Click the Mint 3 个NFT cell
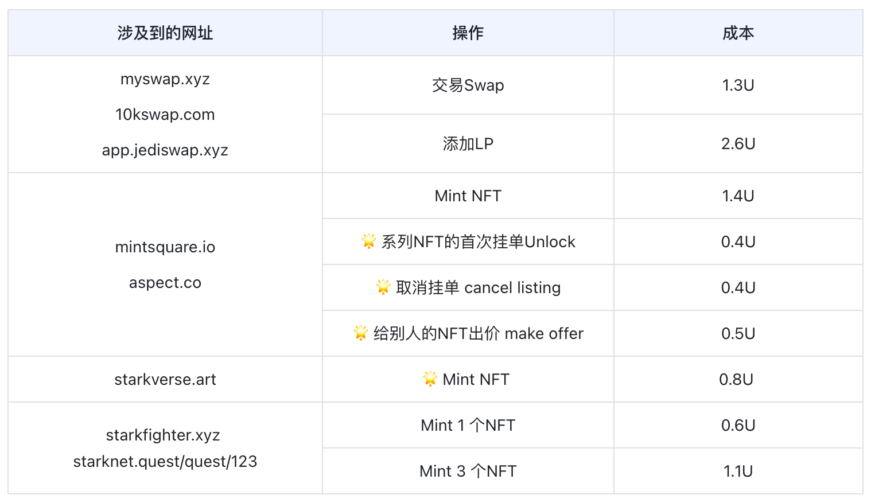The width and height of the screenshot is (871, 499). pos(468,471)
